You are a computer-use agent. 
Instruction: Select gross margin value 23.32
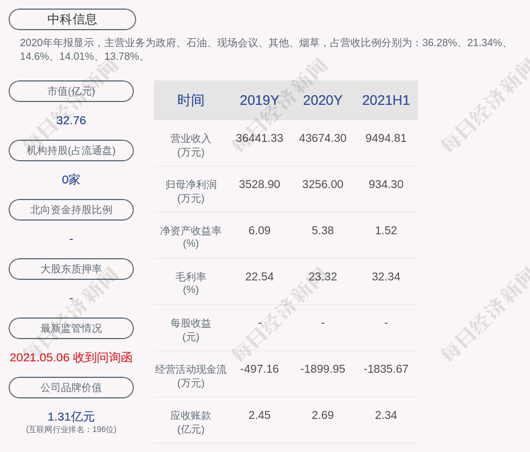[x=323, y=277]
